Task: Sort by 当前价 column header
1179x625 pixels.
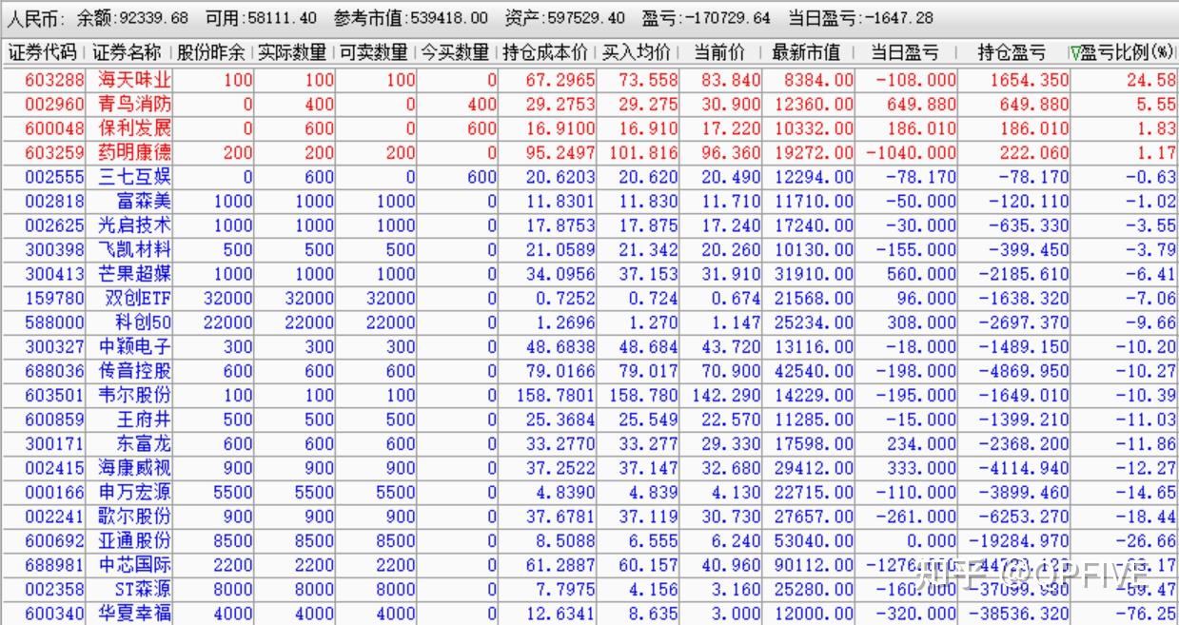Action: click(x=720, y=52)
